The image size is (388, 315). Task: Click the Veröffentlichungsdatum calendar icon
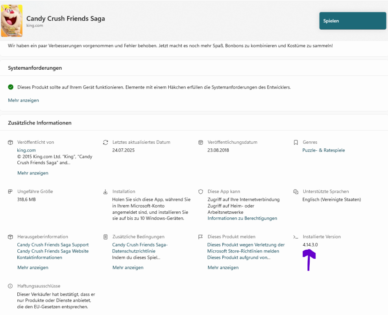click(x=201, y=142)
